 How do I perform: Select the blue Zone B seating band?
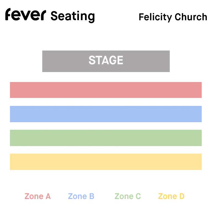(106, 114)
